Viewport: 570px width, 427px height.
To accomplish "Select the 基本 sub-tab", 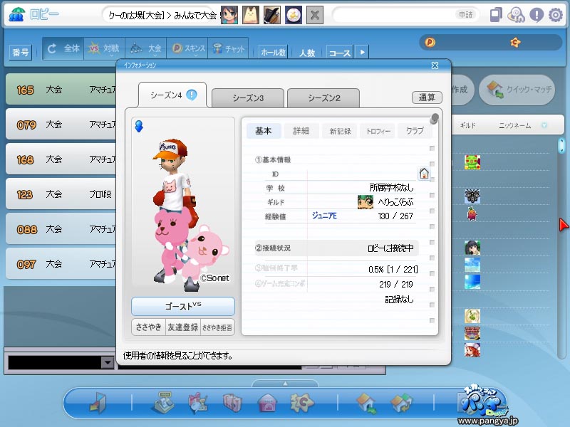I will click(264, 131).
